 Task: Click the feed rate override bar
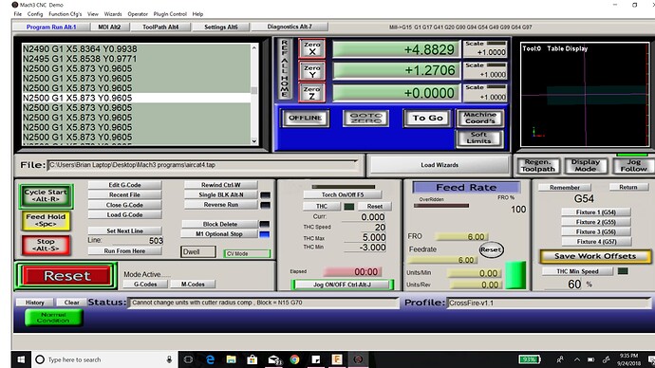click(441, 205)
